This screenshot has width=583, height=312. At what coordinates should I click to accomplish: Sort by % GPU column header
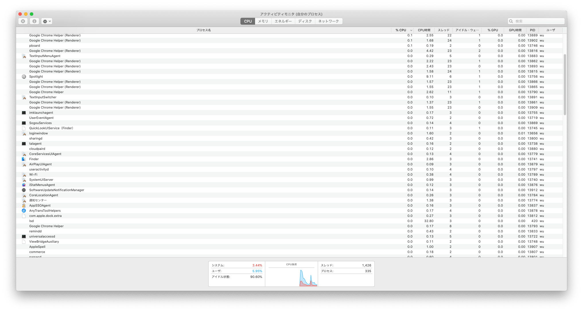[493, 30]
